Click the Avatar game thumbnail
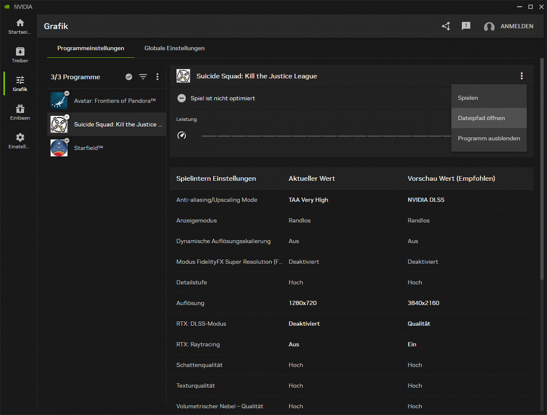This screenshot has width=547, height=415. tap(59, 101)
